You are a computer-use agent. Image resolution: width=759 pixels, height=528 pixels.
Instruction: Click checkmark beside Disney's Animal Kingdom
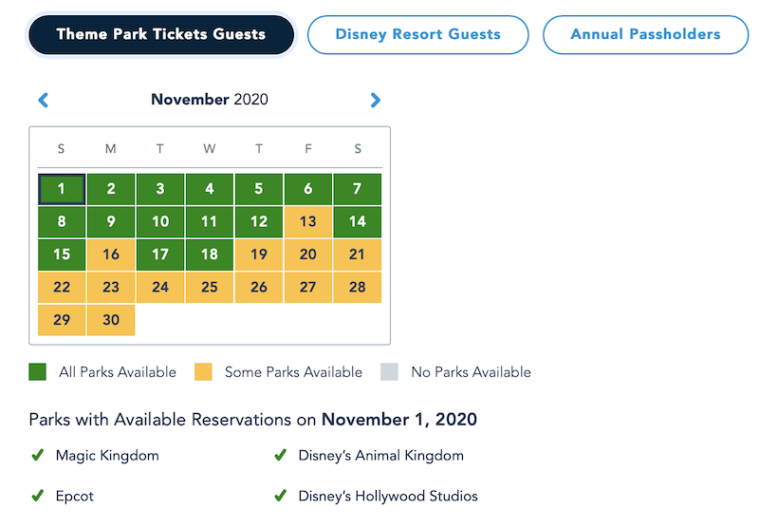click(280, 456)
